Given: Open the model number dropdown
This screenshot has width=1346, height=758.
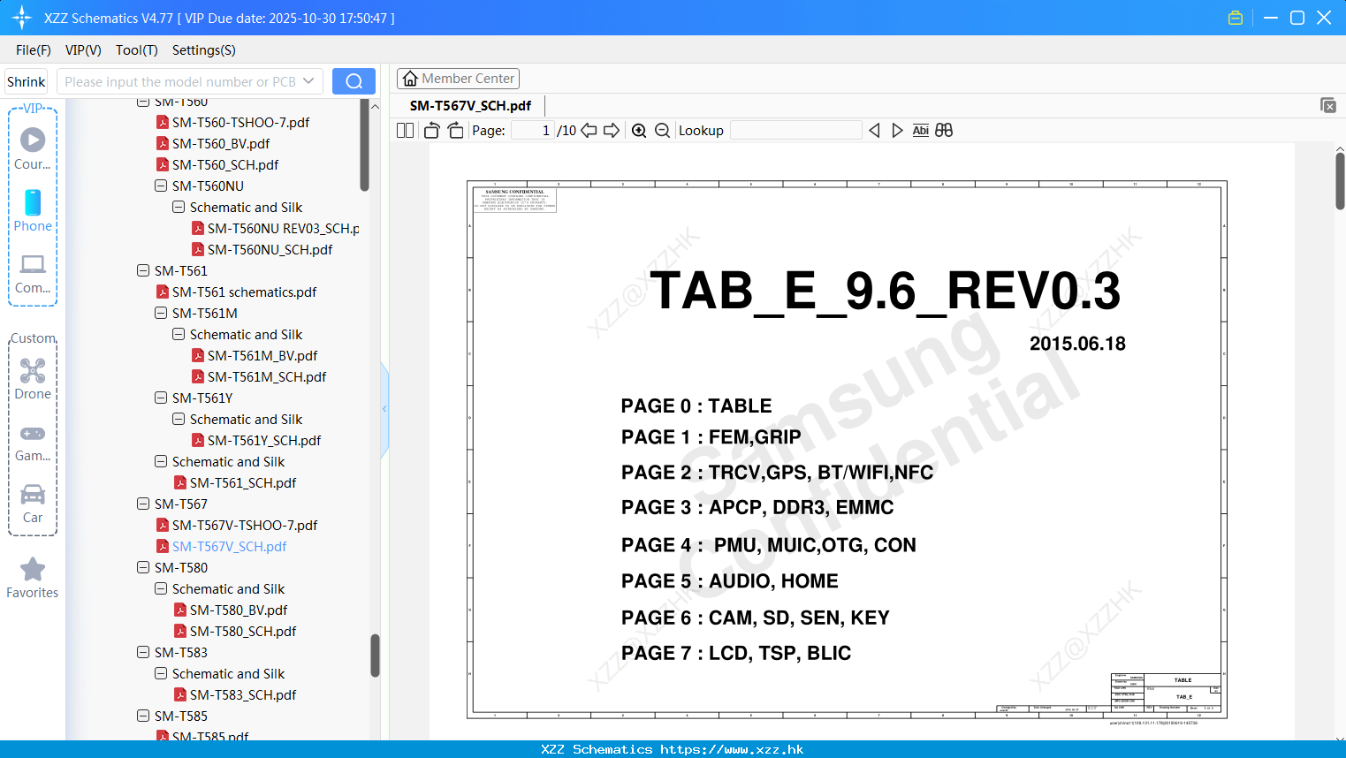Looking at the screenshot, I should pyautogui.click(x=308, y=81).
